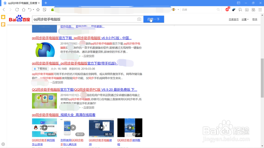
Task: Go forward to next page
Action: (11, 9)
